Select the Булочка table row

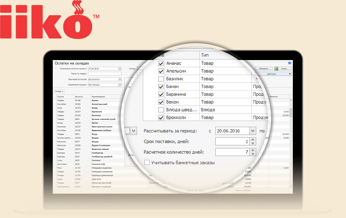coord(96,115)
